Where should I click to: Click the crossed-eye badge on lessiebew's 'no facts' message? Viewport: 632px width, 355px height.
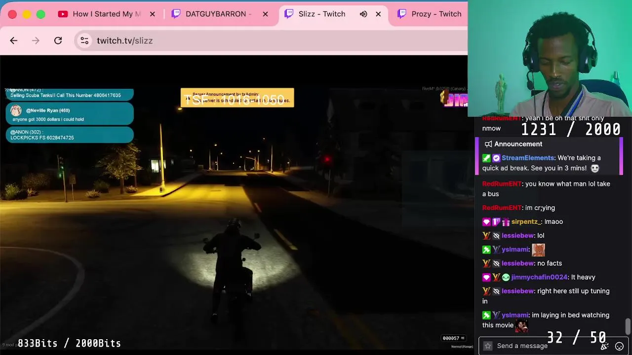click(496, 263)
